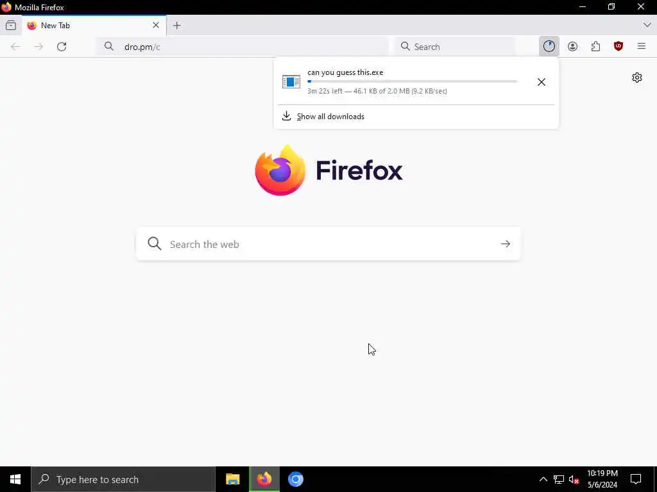Select the New Tab tab

(94, 26)
